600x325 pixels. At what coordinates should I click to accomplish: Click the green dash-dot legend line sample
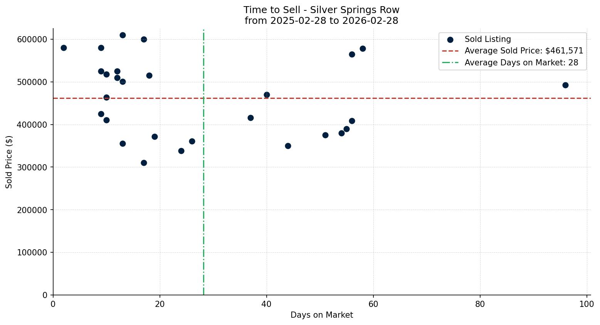coord(450,63)
